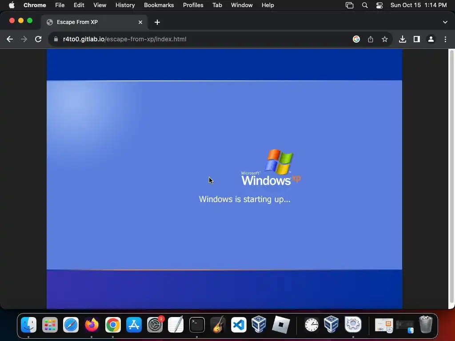Expand the tab search chevron
Screen dimensions: 455x341
tap(445, 22)
